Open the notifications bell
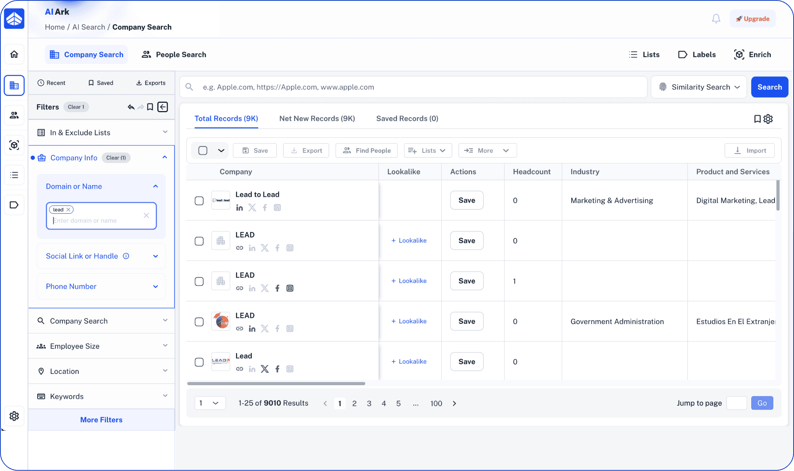794x471 pixels. click(x=716, y=19)
